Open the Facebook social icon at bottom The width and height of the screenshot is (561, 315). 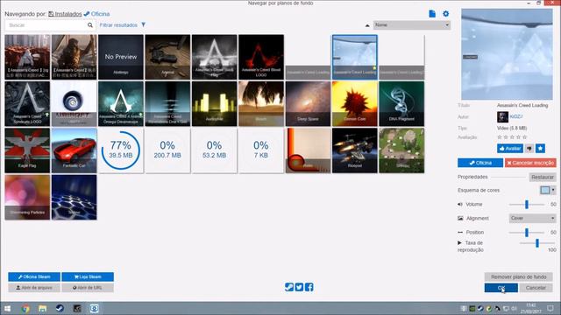pos(309,287)
